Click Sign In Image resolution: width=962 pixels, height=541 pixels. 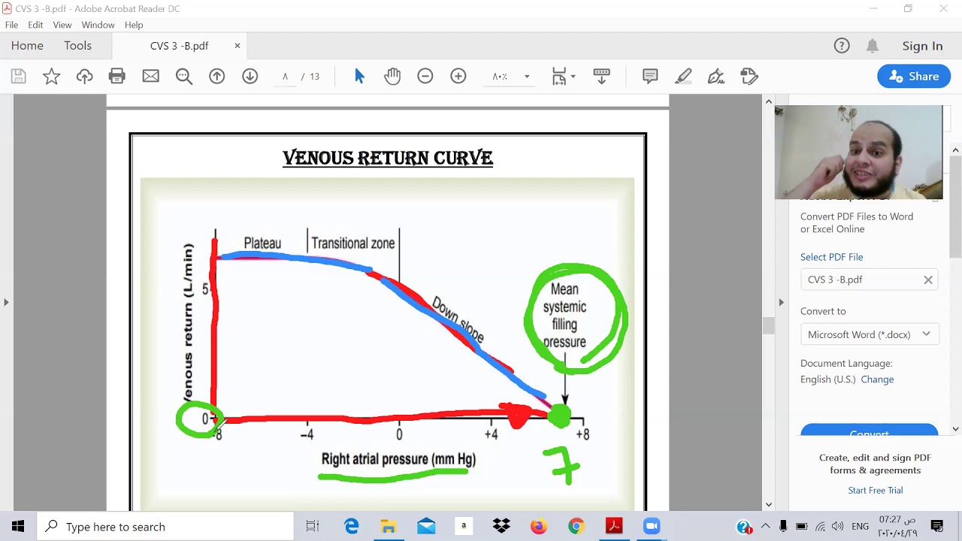click(x=922, y=46)
